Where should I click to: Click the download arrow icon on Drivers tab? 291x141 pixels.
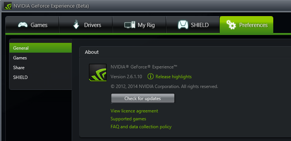point(76,24)
